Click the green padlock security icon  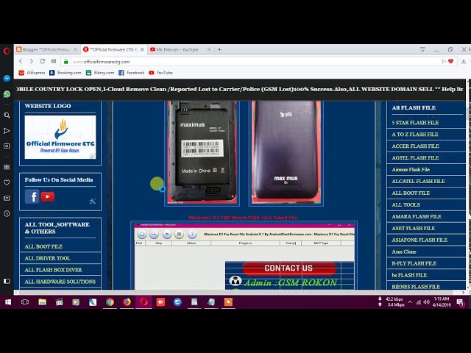tap(65, 62)
